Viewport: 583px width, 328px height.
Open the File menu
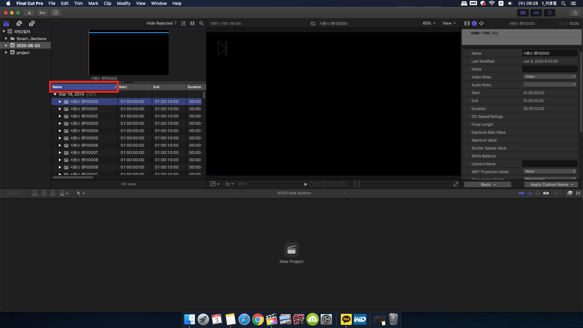point(52,3)
